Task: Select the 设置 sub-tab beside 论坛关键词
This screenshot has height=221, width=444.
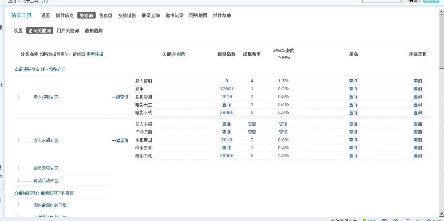Action: pos(18,31)
